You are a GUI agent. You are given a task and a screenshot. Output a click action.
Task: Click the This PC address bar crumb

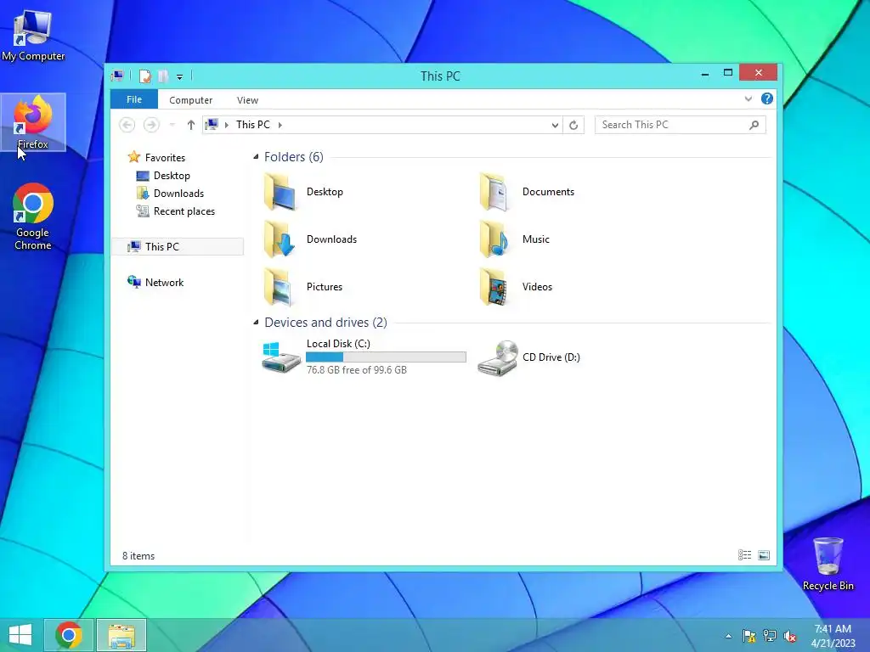[253, 125]
